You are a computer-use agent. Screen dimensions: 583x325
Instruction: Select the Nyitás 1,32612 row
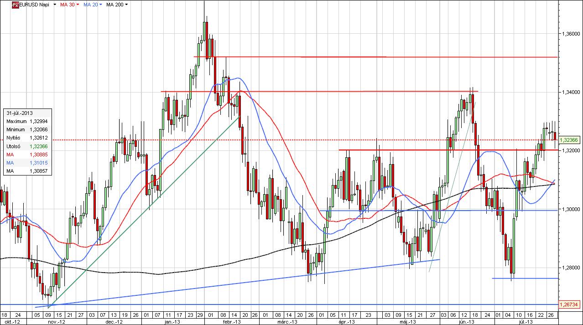pyautogui.click(x=27, y=138)
